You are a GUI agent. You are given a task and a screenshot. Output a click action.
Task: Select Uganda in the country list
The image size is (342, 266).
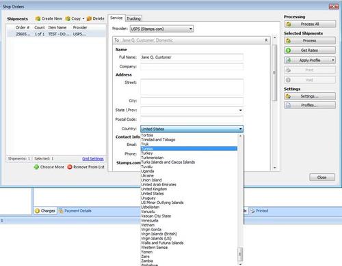(x=189, y=171)
